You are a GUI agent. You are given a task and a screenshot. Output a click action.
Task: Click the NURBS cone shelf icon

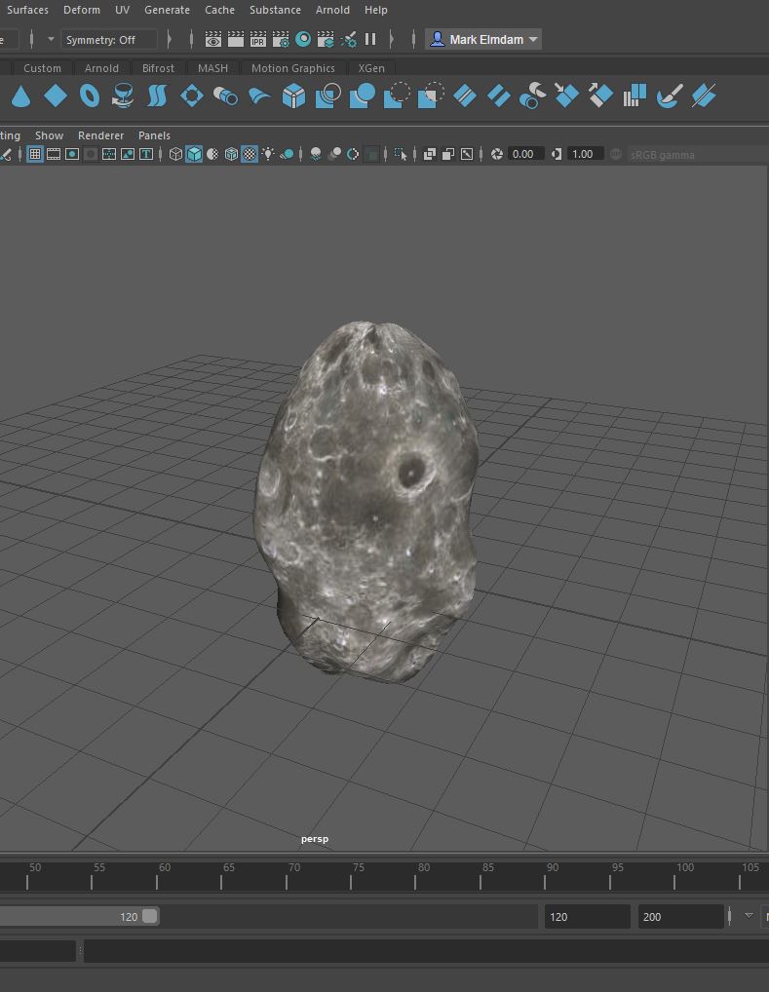tap(21, 95)
